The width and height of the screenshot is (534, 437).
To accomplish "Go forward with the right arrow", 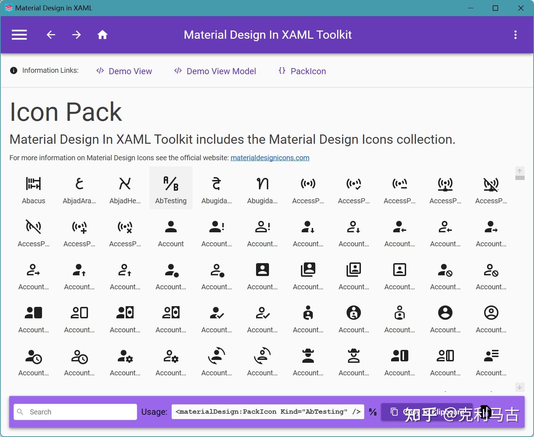I will [x=76, y=35].
